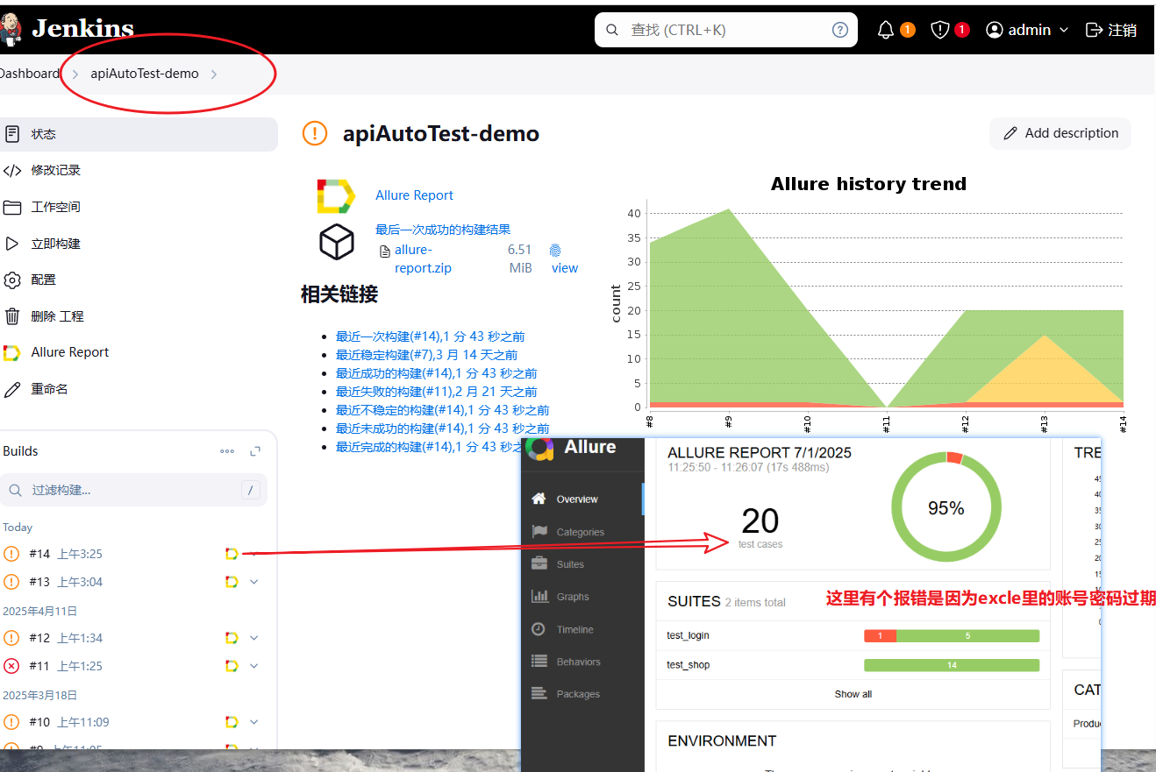The height and width of the screenshot is (772, 1156).
Task: Open notifications bell icon
Action: (886, 30)
